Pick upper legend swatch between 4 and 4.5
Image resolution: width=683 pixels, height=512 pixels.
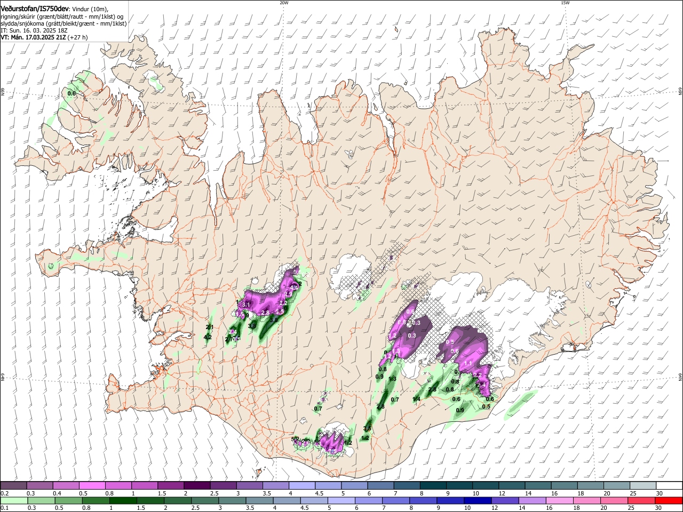[x=302, y=485]
